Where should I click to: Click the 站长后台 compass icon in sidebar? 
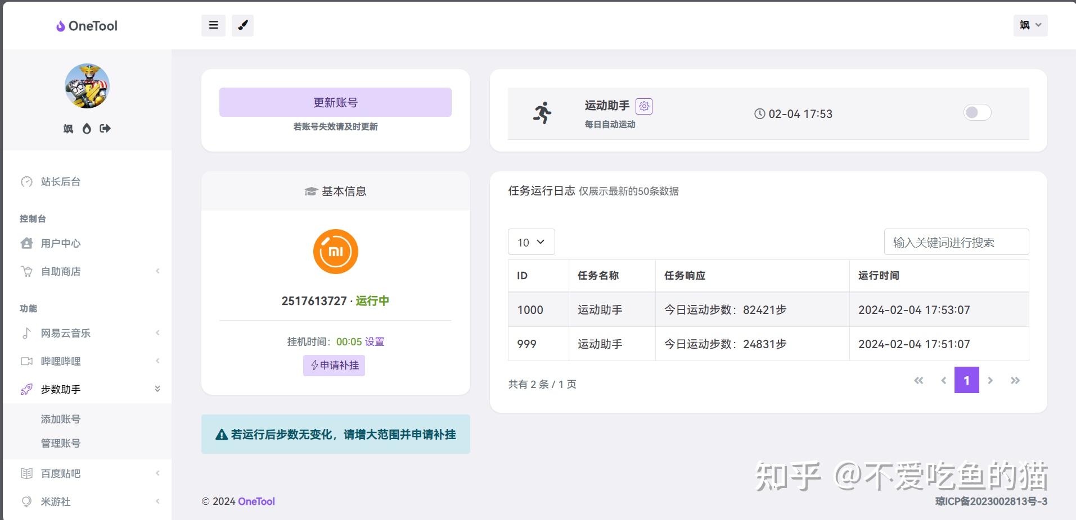26,181
